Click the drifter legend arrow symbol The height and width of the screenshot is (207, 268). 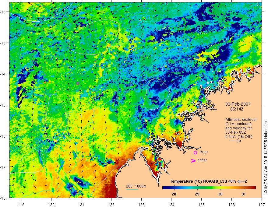coord(193,160)
